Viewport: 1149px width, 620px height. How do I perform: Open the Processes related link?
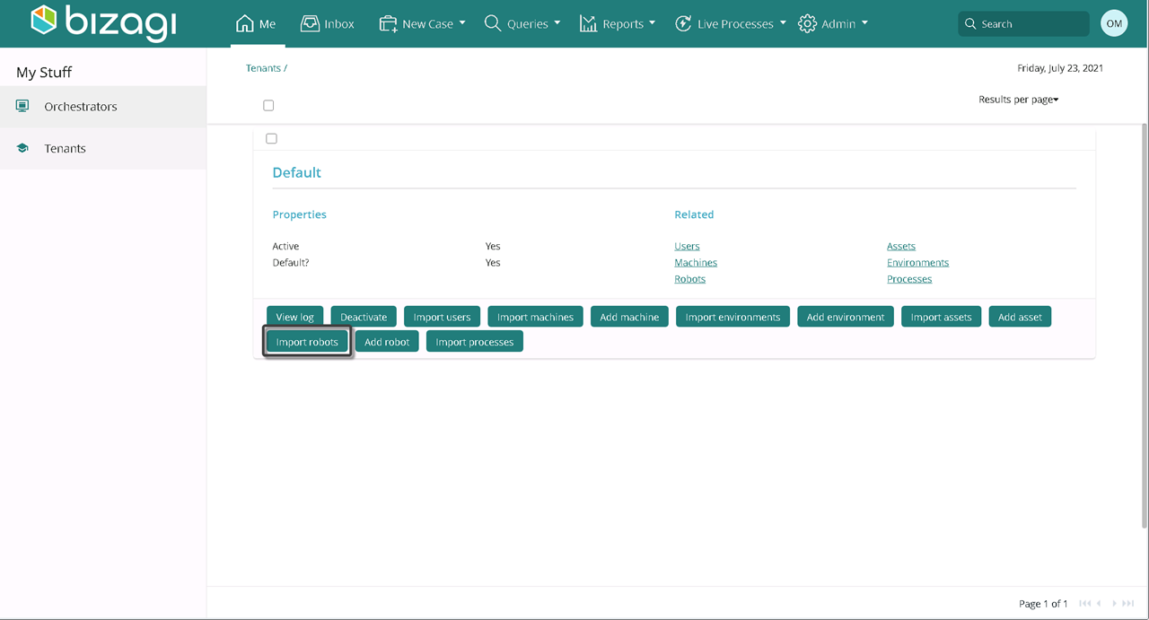click(909, 279)
